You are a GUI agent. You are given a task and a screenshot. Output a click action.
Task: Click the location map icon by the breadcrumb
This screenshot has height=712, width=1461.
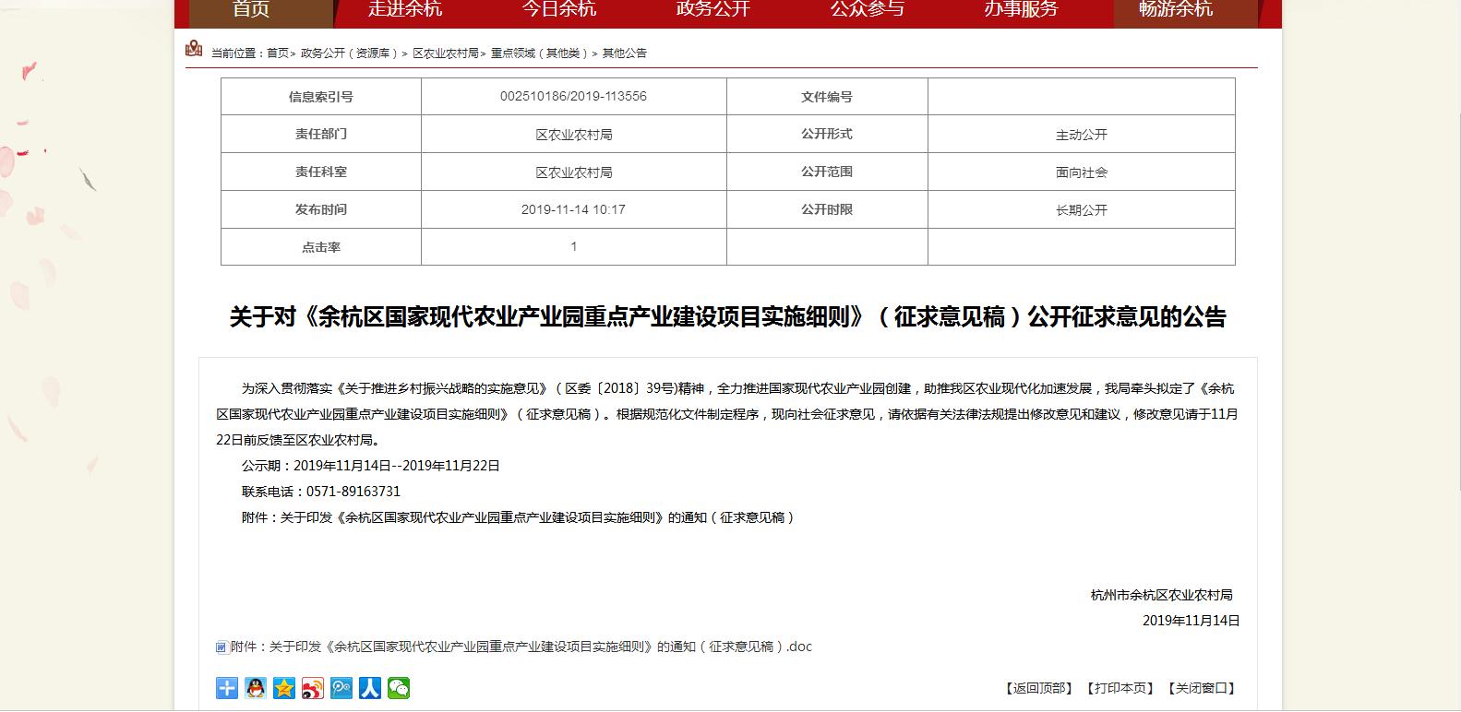click(194, 49)
